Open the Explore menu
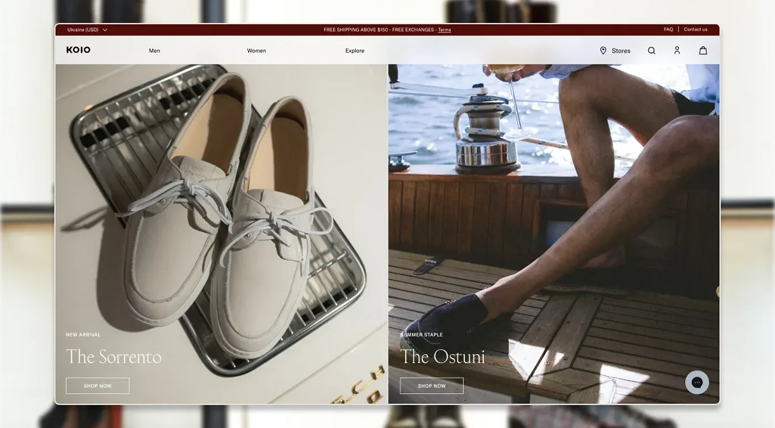Viewport: 775px width, 428px height. point(355,50)
